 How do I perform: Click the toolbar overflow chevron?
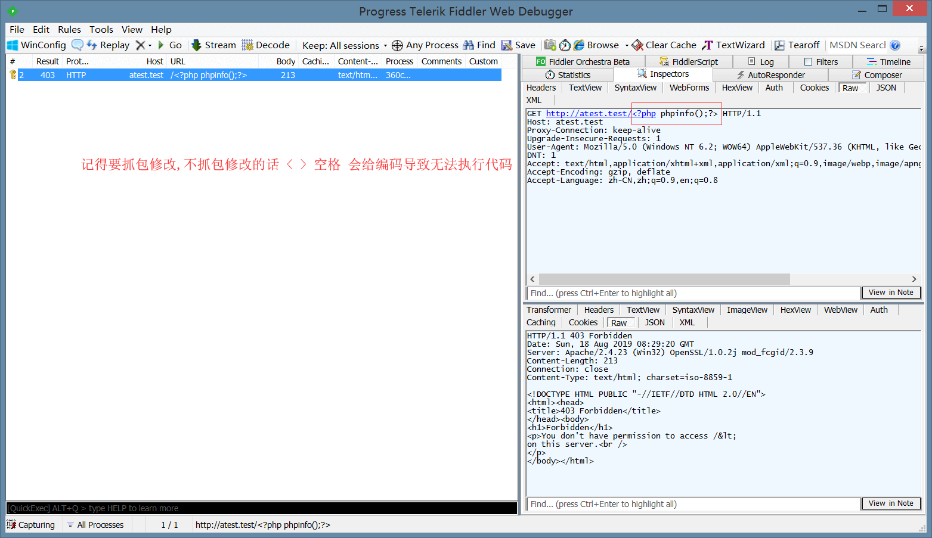click(921, 49)
